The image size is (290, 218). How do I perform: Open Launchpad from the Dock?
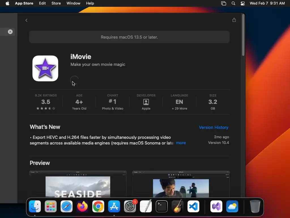51,206
